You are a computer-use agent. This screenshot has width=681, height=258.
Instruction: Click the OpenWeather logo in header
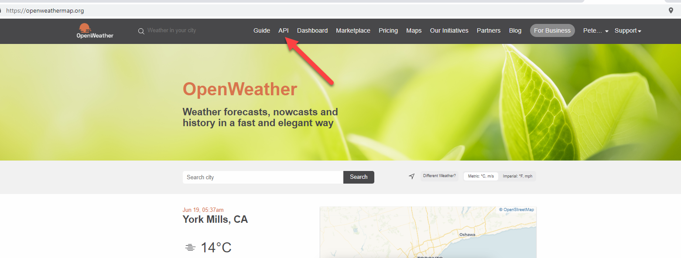pos(95,31)
